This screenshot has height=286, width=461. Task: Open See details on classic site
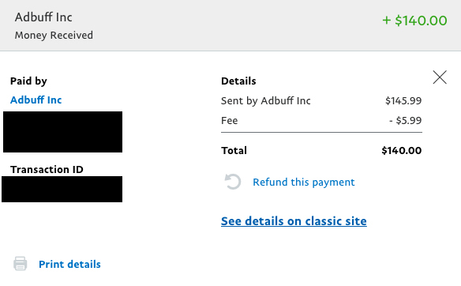(294, 221)
